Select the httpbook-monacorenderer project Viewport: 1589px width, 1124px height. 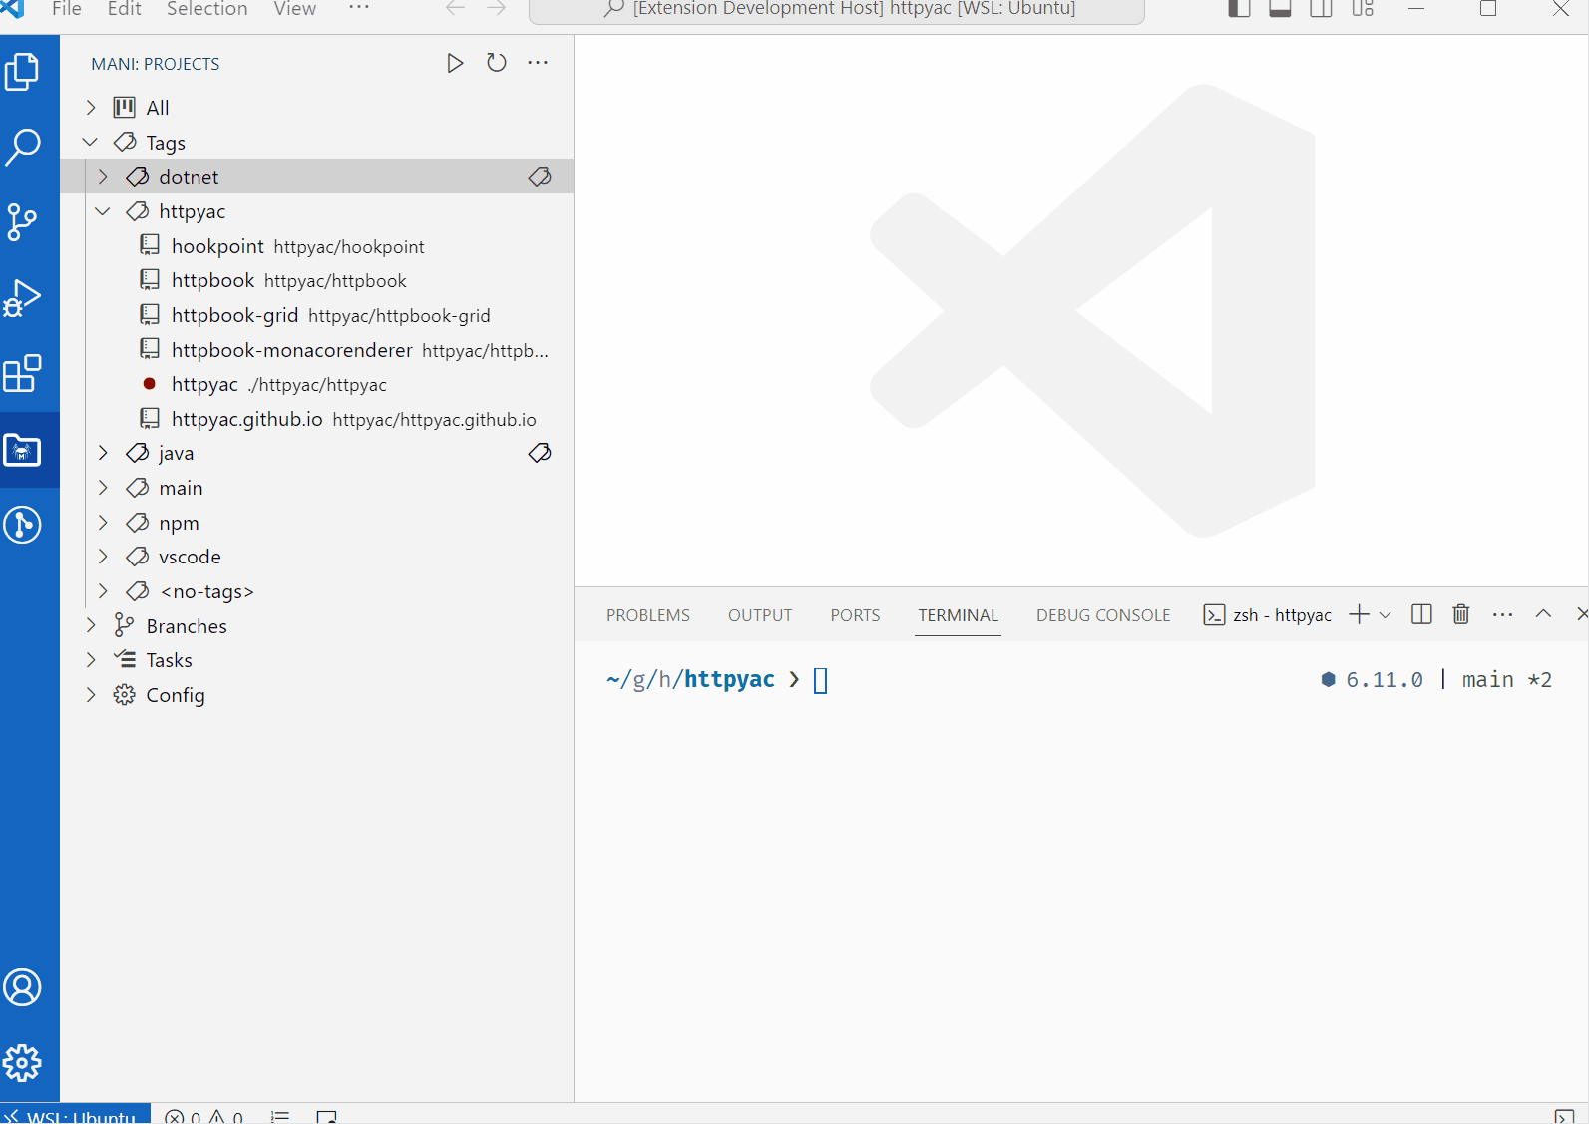[317, 350]
